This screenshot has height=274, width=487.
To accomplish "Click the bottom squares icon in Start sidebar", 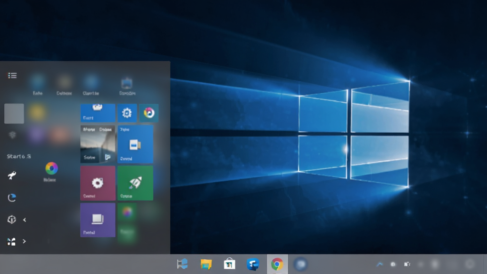I will tap(11, 241).
